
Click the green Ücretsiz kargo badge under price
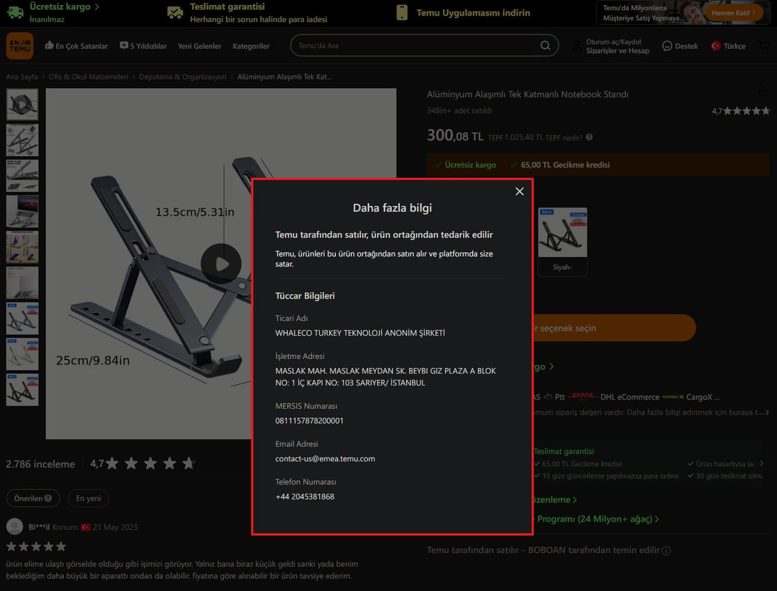[465, 165]
